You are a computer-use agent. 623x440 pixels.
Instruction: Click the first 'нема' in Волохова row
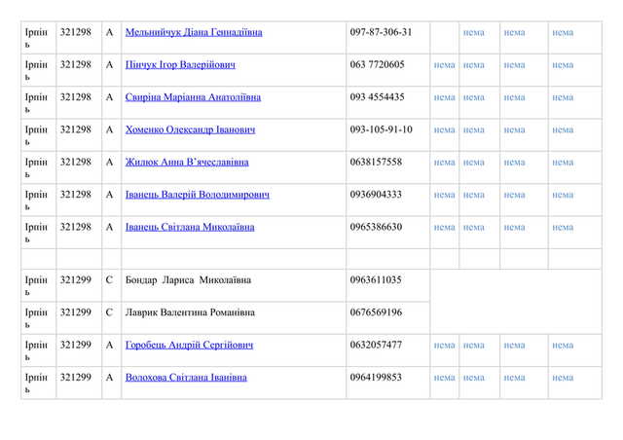[444, 378]
